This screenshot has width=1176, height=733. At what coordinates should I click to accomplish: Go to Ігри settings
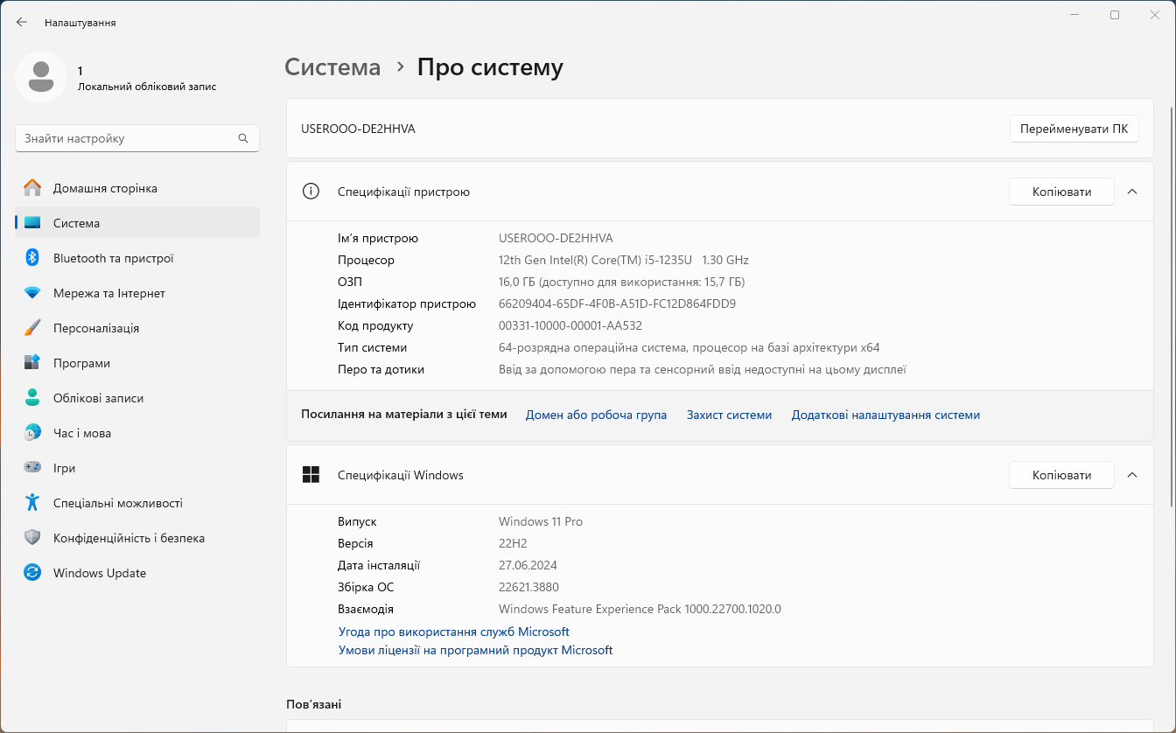coord(137,468)
